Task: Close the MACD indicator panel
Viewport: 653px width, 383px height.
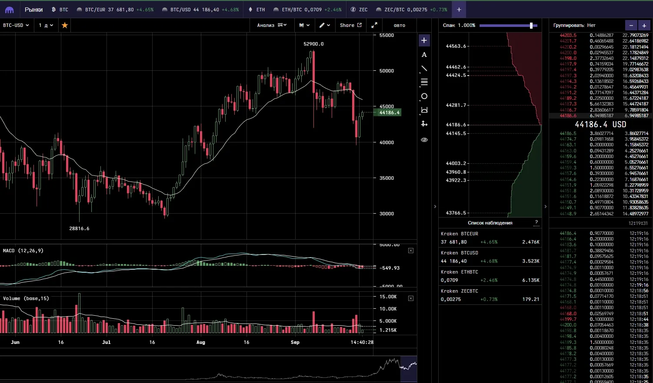Action: [x=411, y=251]
